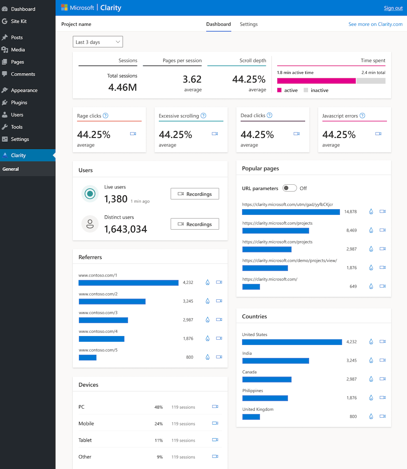Open recordings for the Dead clicks metric

click(x=296, y=133)
